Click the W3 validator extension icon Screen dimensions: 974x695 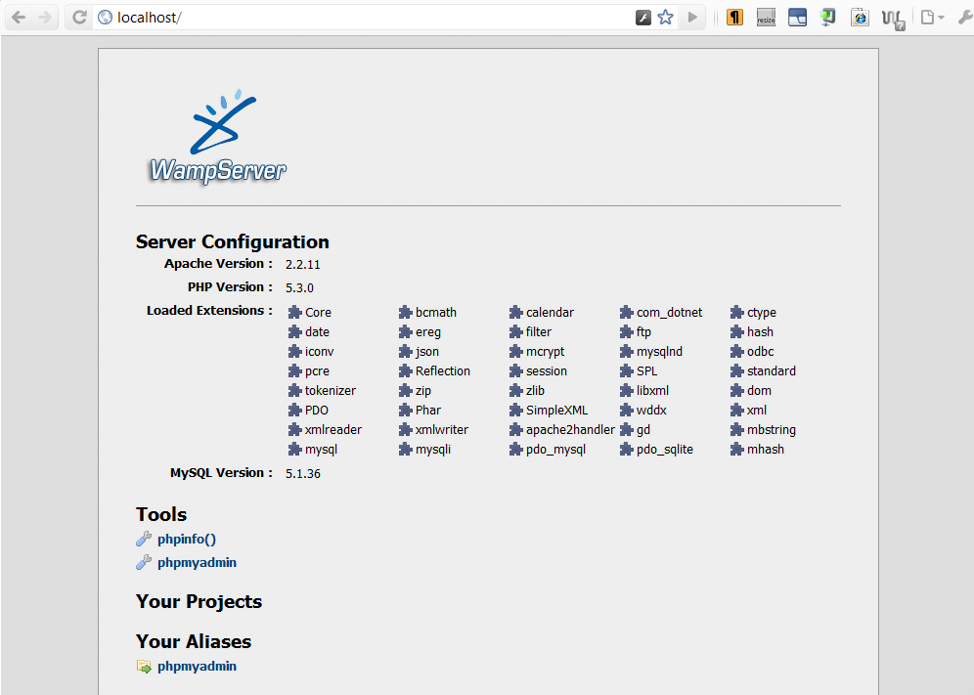(x=893, y=19)
